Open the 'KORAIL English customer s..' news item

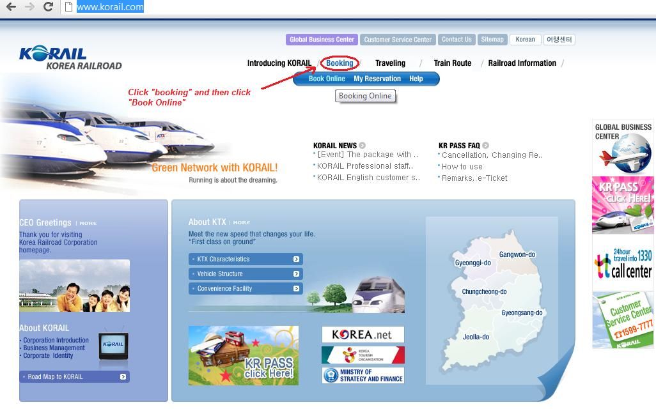368,177
